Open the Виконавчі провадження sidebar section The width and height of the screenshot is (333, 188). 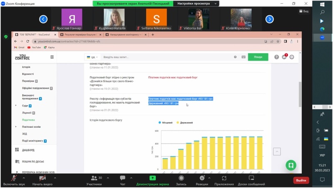tap(32, 97)
